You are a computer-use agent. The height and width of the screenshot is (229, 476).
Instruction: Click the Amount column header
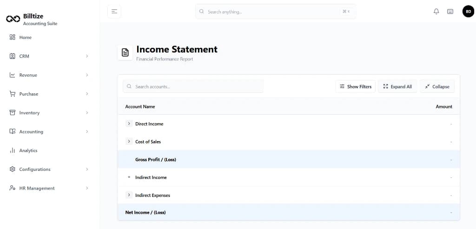click(x=444, y=106)
